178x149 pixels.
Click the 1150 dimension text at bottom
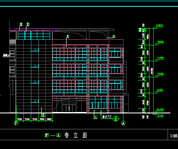coord(42,119)
